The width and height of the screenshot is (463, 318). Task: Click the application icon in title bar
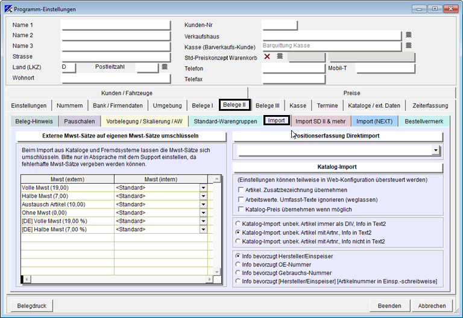(8, 9)
